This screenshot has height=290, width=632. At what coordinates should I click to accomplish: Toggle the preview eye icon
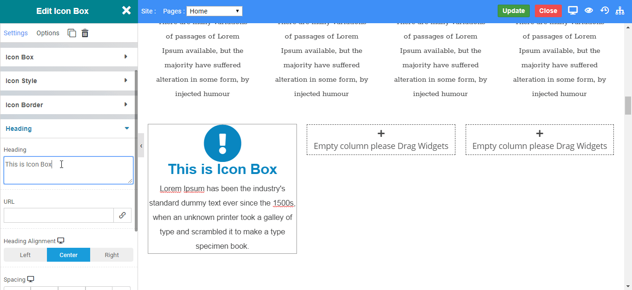tap(589, 10)
